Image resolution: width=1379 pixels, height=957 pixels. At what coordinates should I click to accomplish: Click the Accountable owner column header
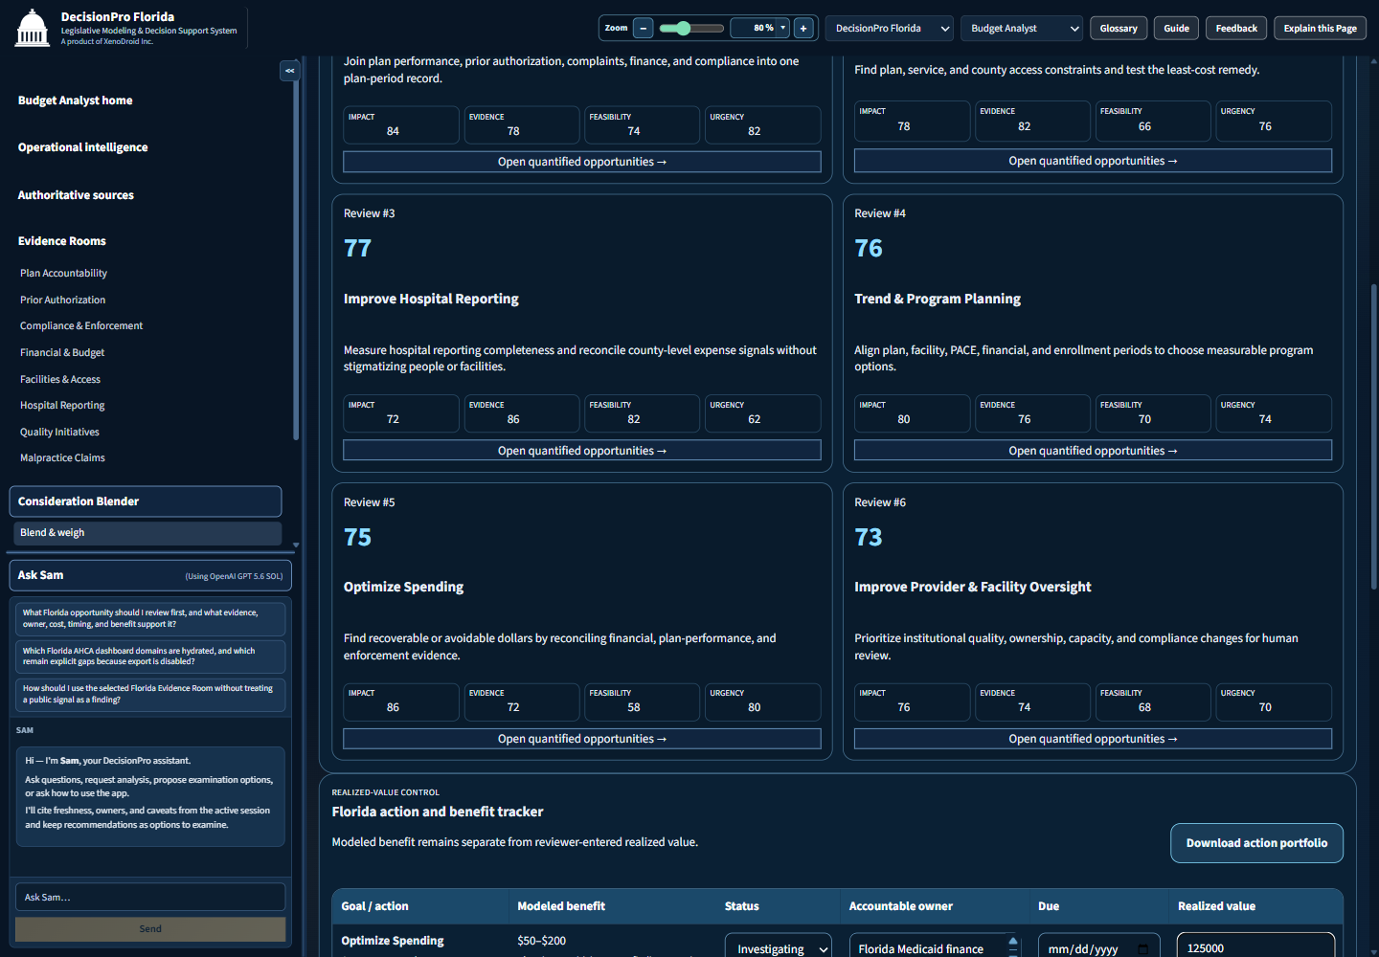pyautogui.click(x=901, y=906)
